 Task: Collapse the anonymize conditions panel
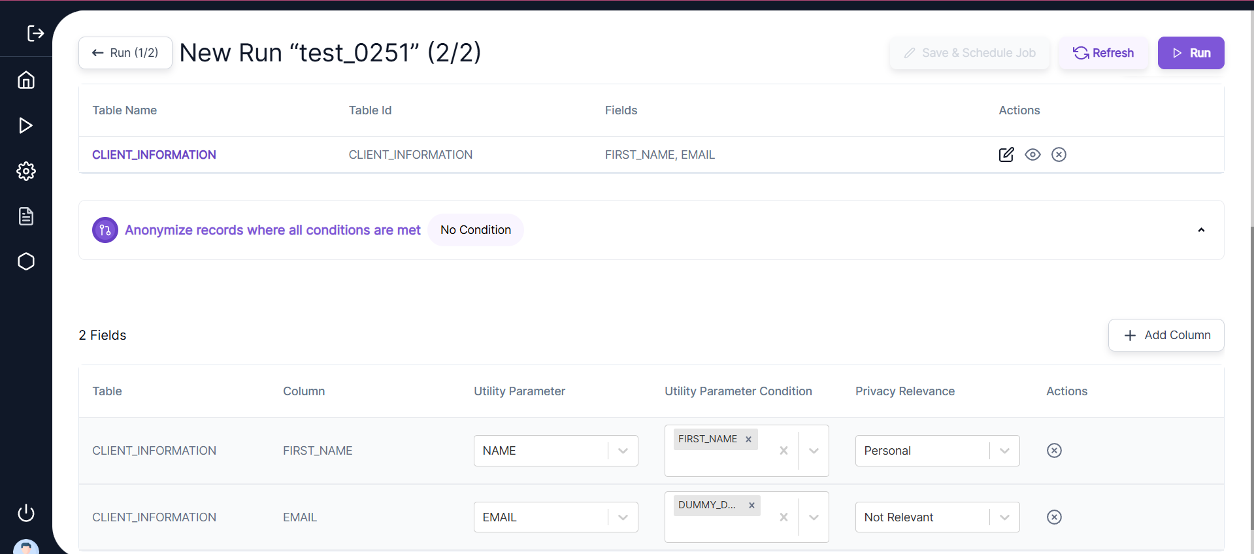pyautogui.click(x=1201, y=230)
